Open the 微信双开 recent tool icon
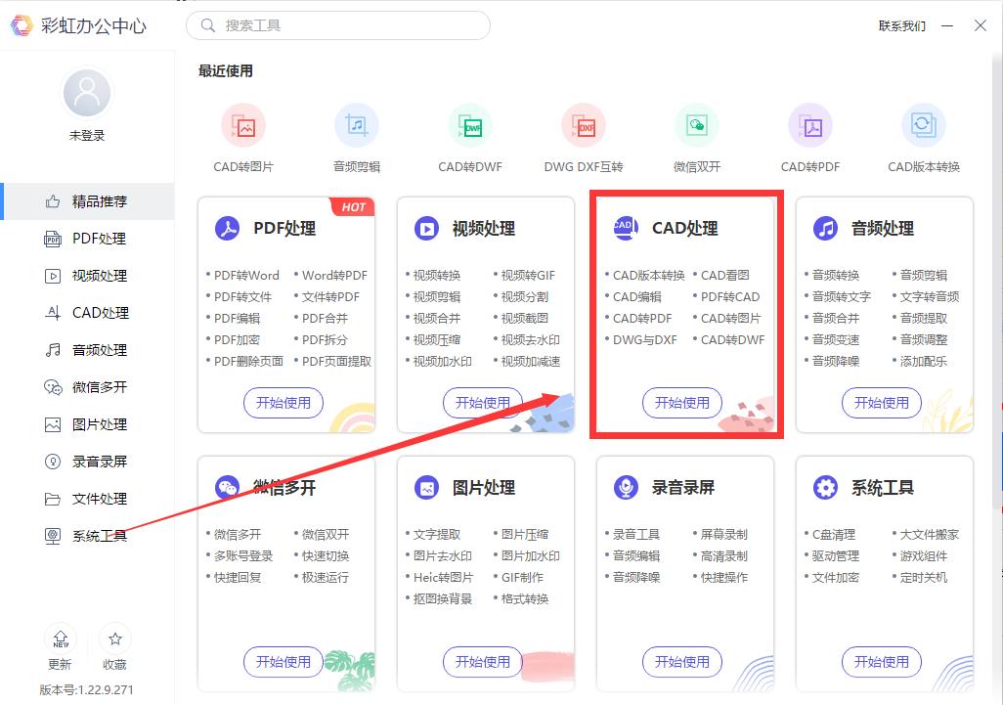Screen dimensions: 1003x705 click(x=697, y=125)
